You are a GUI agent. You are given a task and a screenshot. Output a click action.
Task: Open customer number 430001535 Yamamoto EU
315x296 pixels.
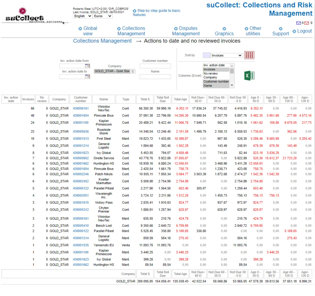tap(81, 245)
